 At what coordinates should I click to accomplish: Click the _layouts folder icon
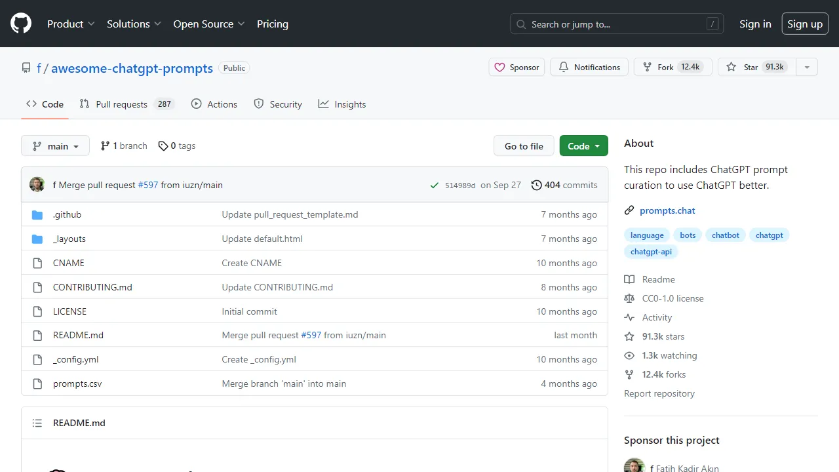pyautogui.click(x=37, y=239)
